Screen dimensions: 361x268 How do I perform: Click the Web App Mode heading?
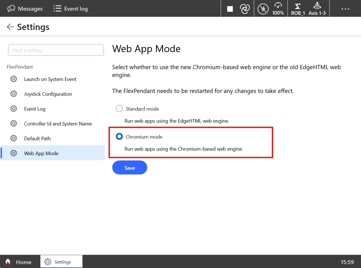pyautogui.click(x=146, y=49)
